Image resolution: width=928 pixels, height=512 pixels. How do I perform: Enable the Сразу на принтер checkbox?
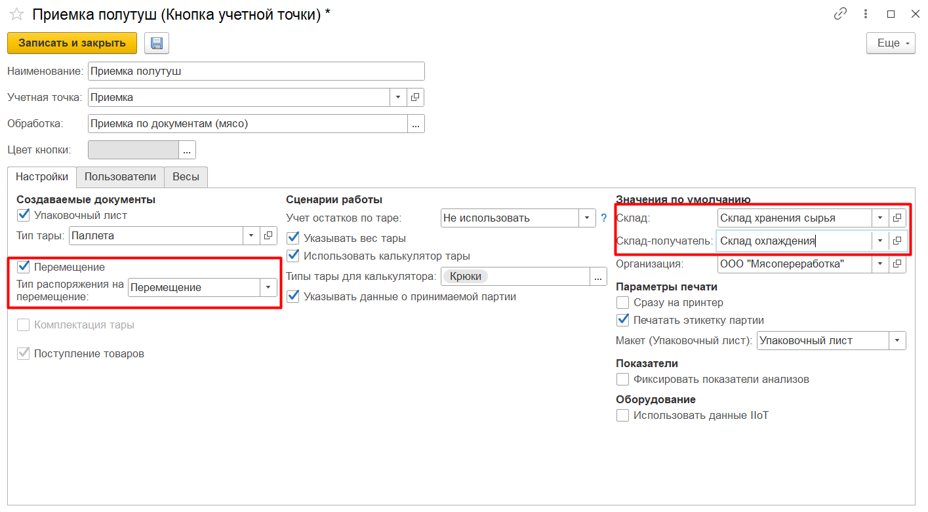pyautogui.click(x=623, y=303)
